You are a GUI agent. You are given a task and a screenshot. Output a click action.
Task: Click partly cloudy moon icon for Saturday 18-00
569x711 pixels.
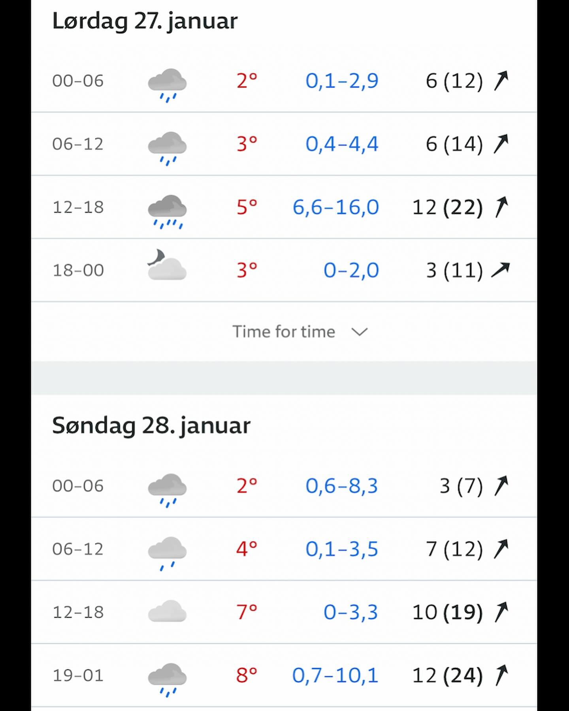167,265
